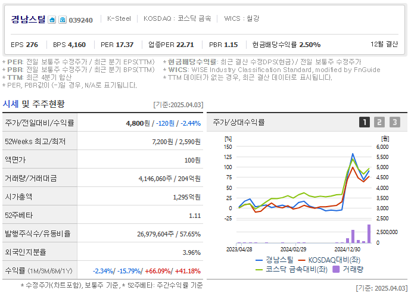Select the 4,146,060주 / 204억원 value
The height and width of the screenshot is (293, 408).
(169, 179)
